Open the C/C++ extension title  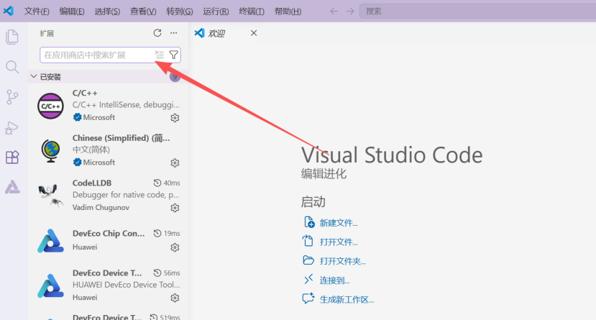coord(85,93)
